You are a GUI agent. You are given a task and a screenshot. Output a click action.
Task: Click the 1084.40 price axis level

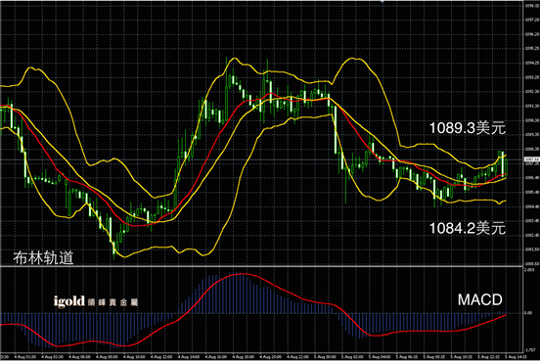pos(532,206)
